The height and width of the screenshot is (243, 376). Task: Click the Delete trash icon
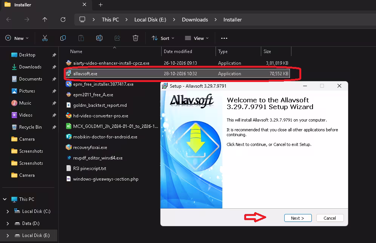click(x=136, y=38)
